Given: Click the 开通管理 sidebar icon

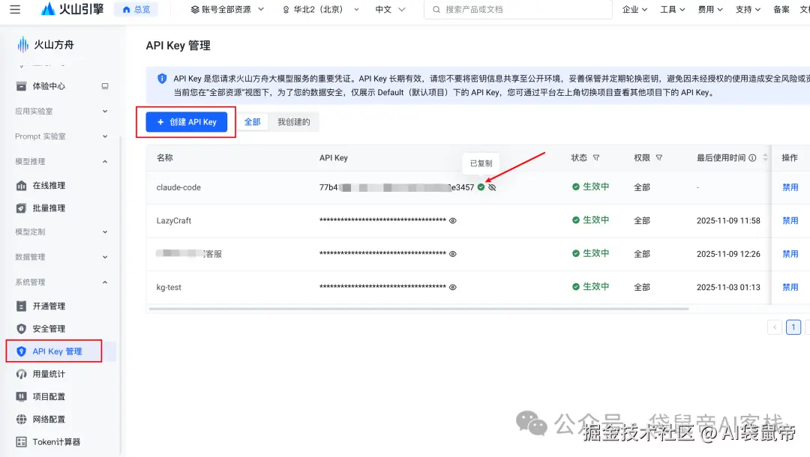Looking at the screenshot, I should (x=21, y=306).
